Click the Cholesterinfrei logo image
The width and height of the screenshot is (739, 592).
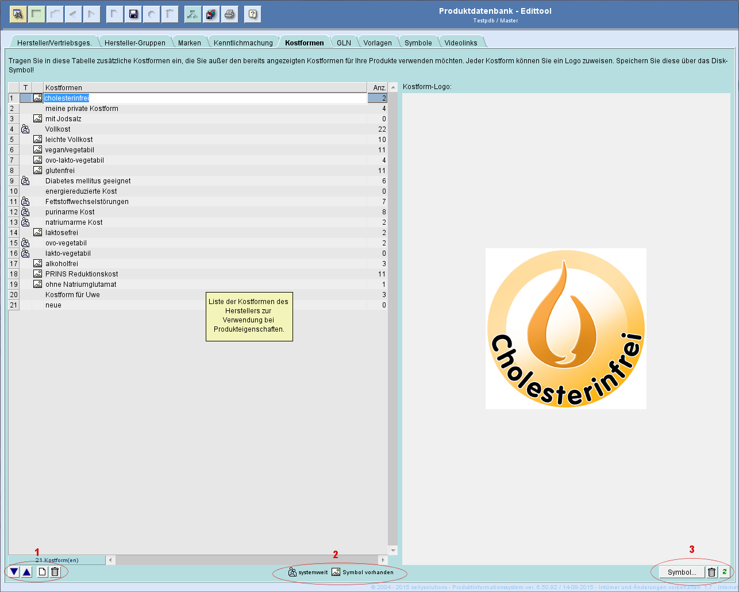tap(565, 329)
